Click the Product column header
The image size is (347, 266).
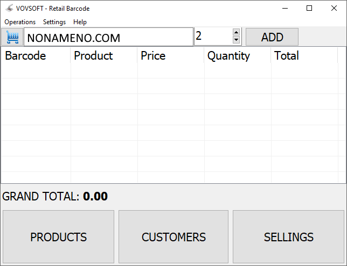[103, 55]
